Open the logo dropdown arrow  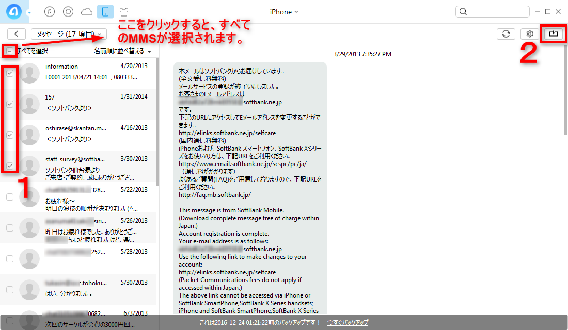(29, 13)
